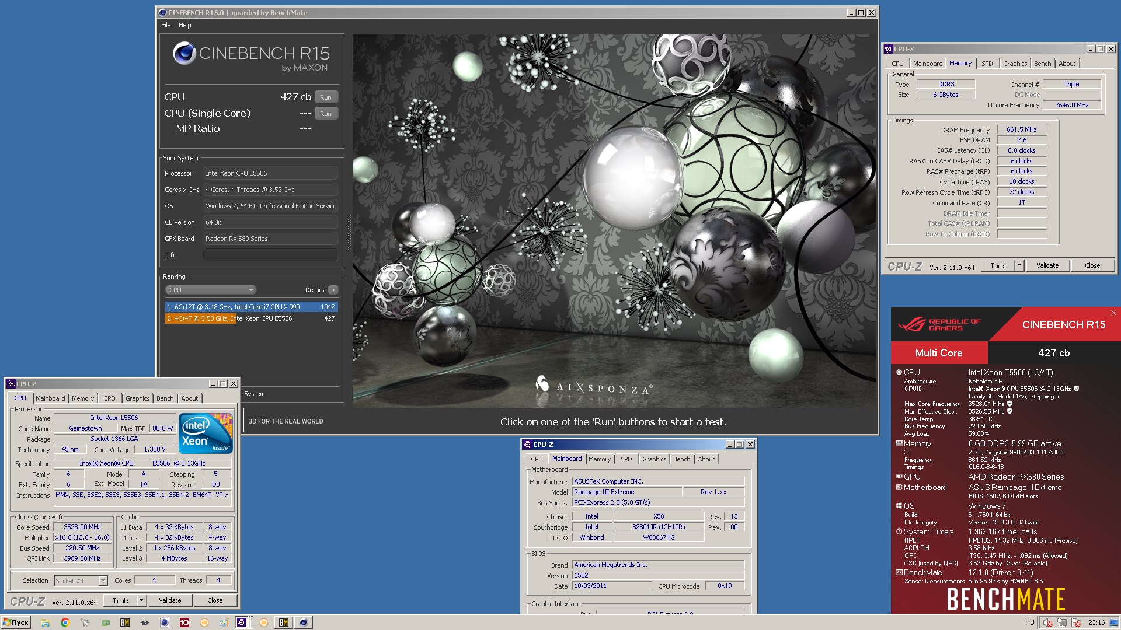
Task: Click CPU-Z title icon in Memory window
Action: click(x=889, y=49)
